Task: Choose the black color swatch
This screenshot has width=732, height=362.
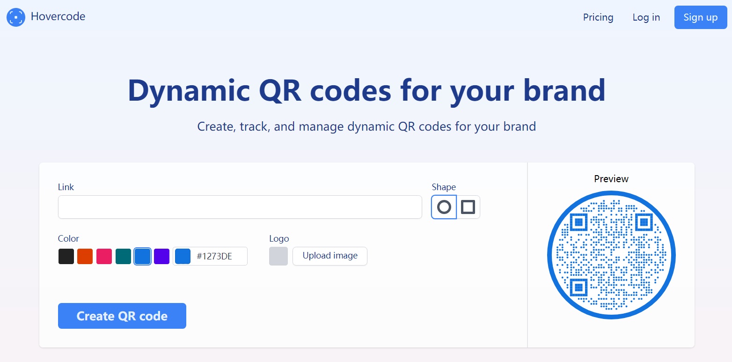Action: click(66, 257)
